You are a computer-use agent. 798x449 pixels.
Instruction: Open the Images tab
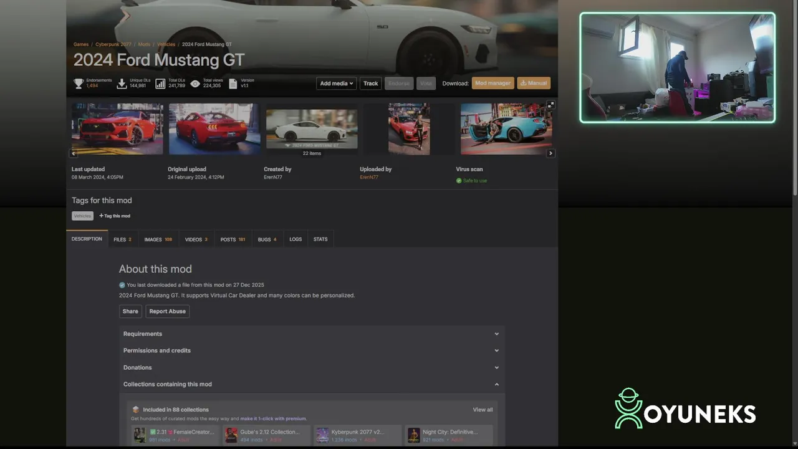point(158,239)
